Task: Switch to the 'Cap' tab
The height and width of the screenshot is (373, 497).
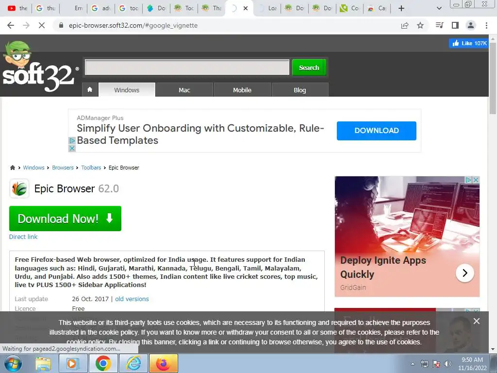Action: tap(377, 8)
